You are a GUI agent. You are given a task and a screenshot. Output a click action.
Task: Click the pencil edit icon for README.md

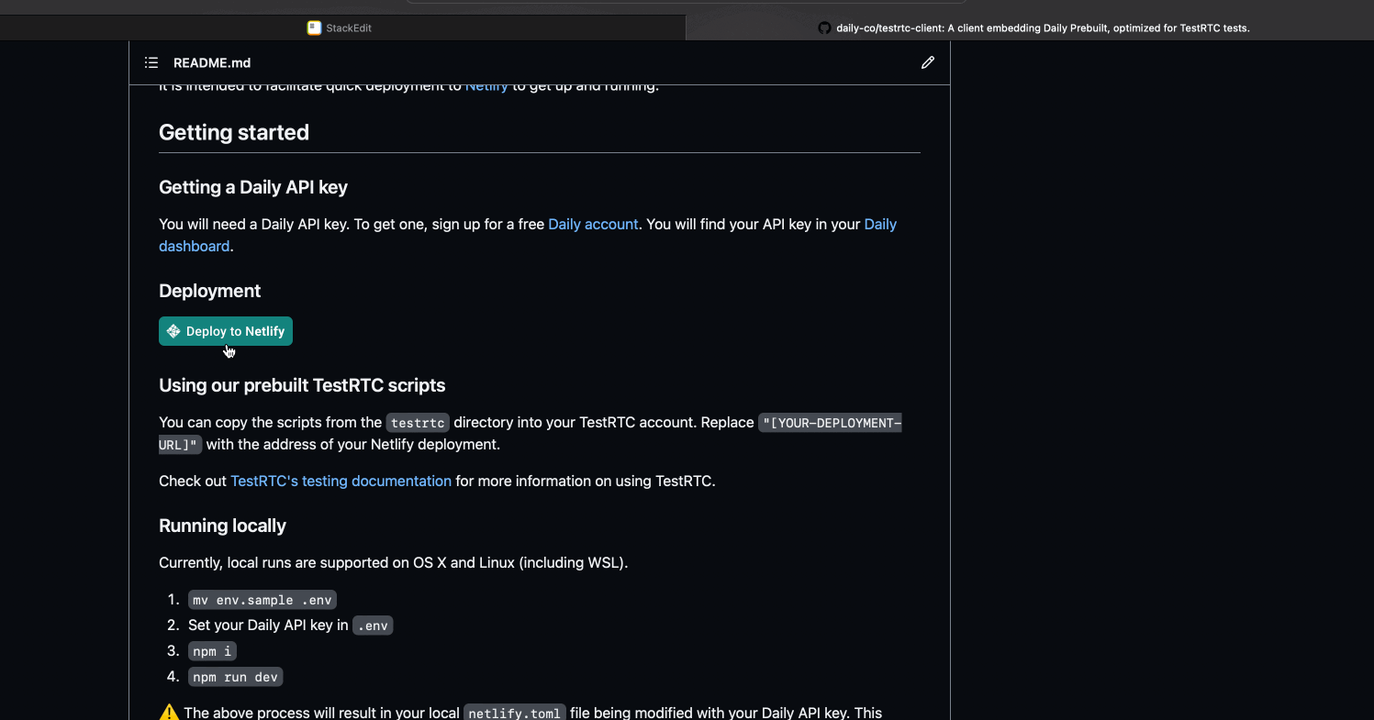point(928,63)
